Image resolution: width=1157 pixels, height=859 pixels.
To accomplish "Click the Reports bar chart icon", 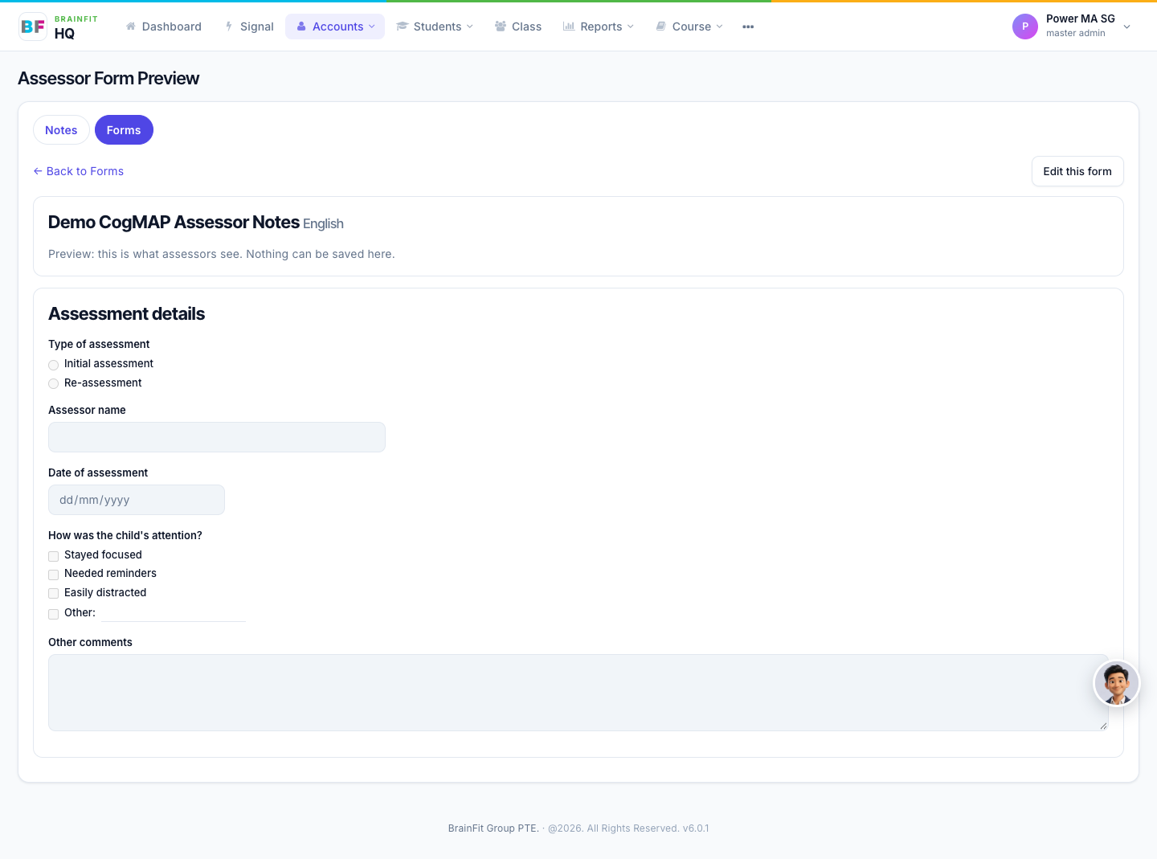I will (569, 27).
